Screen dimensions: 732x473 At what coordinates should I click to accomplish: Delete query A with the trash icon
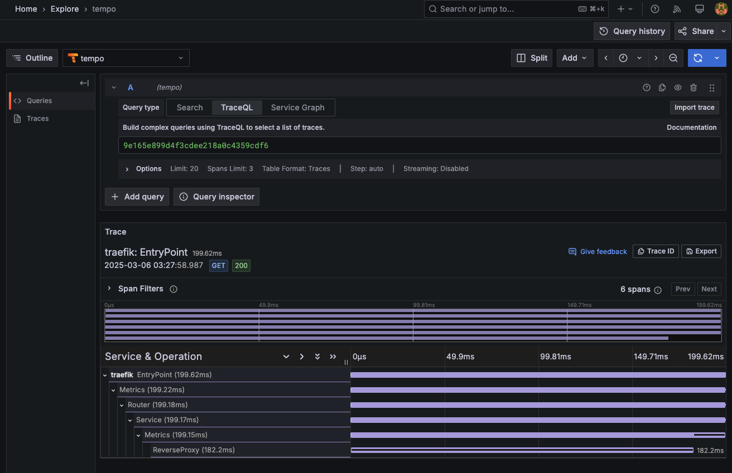[694, 87]
